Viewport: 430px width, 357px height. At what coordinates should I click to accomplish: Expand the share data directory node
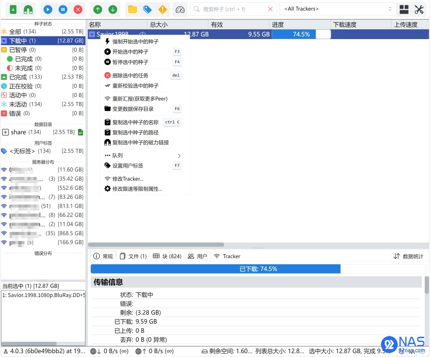click(5, 132)
